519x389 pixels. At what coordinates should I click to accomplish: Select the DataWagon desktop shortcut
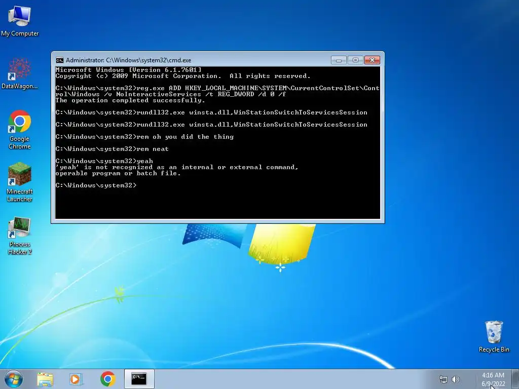pyautogui.click(x=20, y=73)
